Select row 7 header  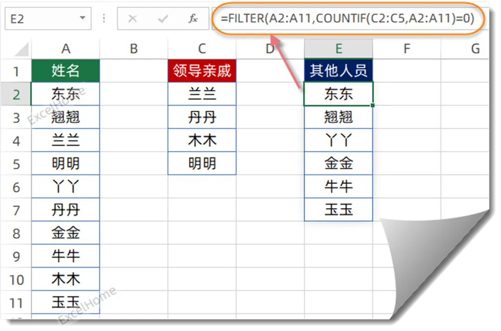coord(16,210)
